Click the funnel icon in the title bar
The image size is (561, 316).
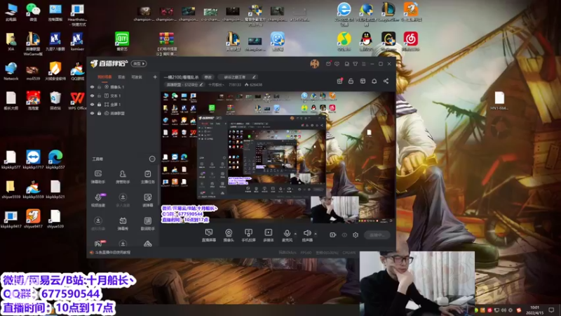pos(356,64)
